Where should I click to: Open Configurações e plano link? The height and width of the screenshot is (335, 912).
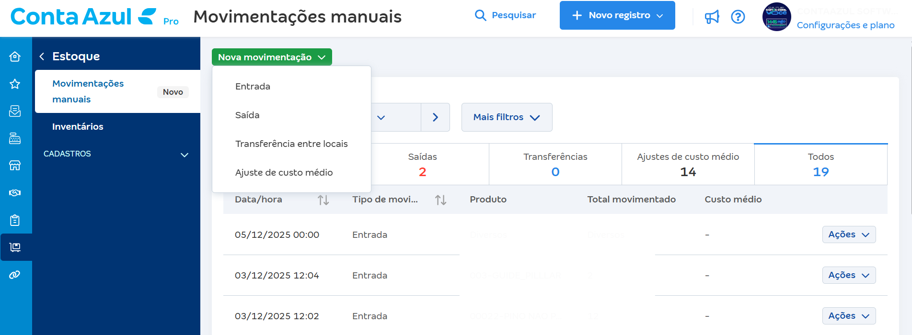pos(845,25)
